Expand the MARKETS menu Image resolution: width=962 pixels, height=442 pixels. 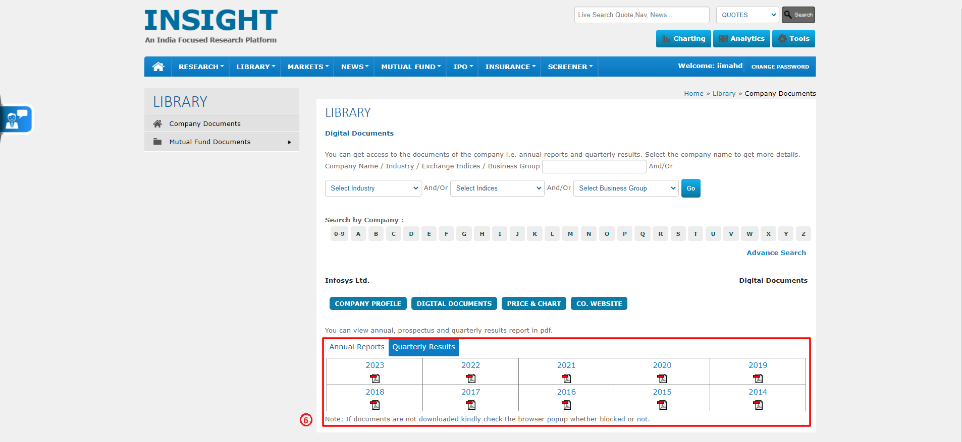pos(308,67)
